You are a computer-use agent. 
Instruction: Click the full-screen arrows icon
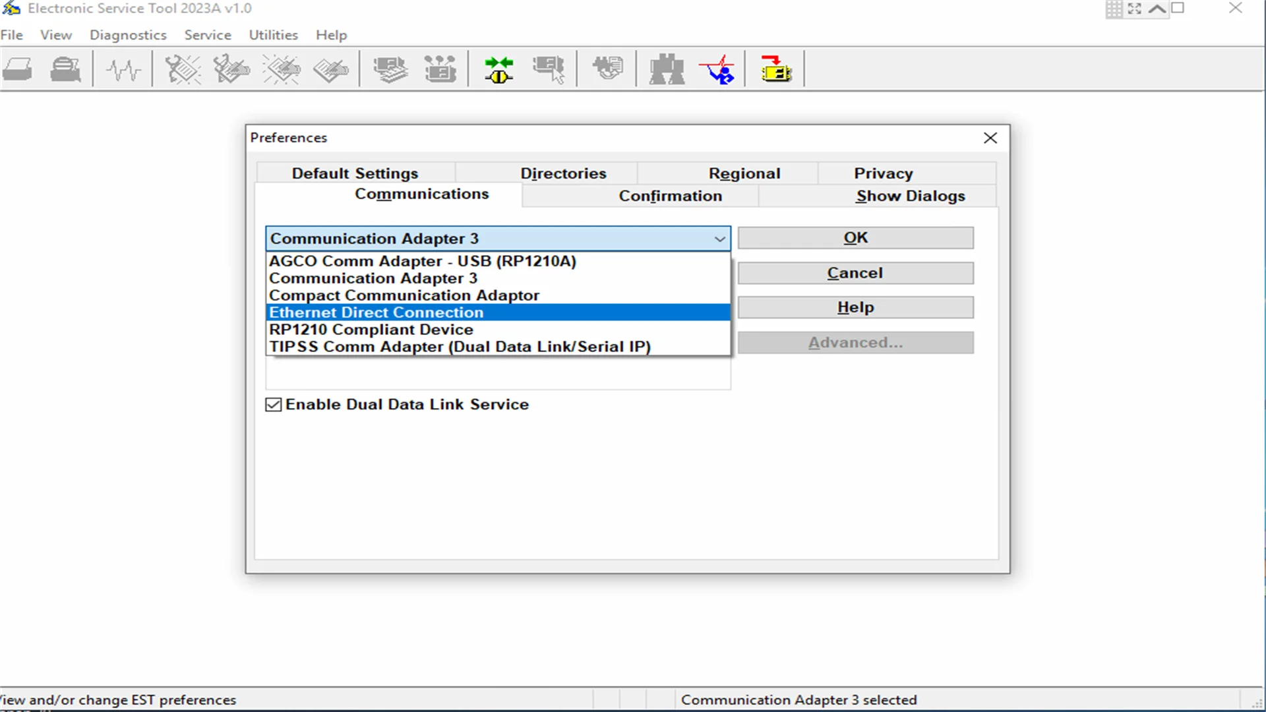pos(1134,9)
